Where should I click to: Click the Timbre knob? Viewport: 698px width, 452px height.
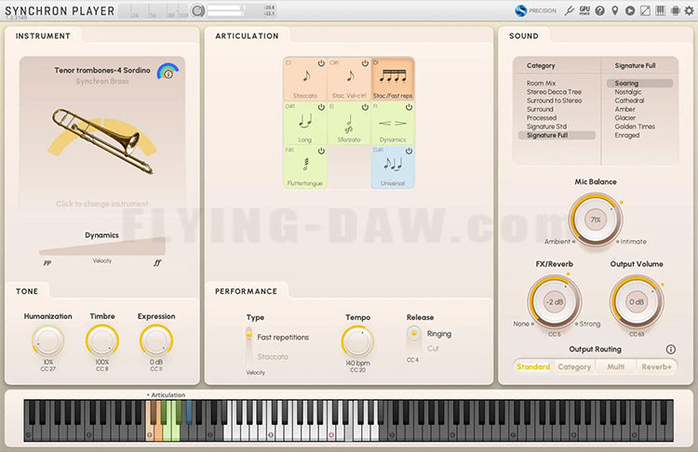[102, 340]
